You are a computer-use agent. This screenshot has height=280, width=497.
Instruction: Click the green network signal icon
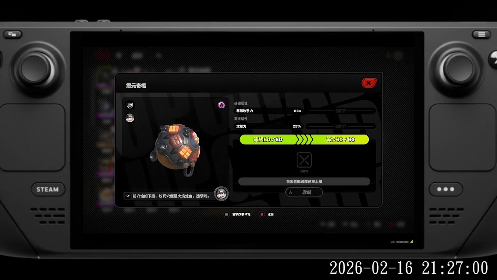[412, 241]
